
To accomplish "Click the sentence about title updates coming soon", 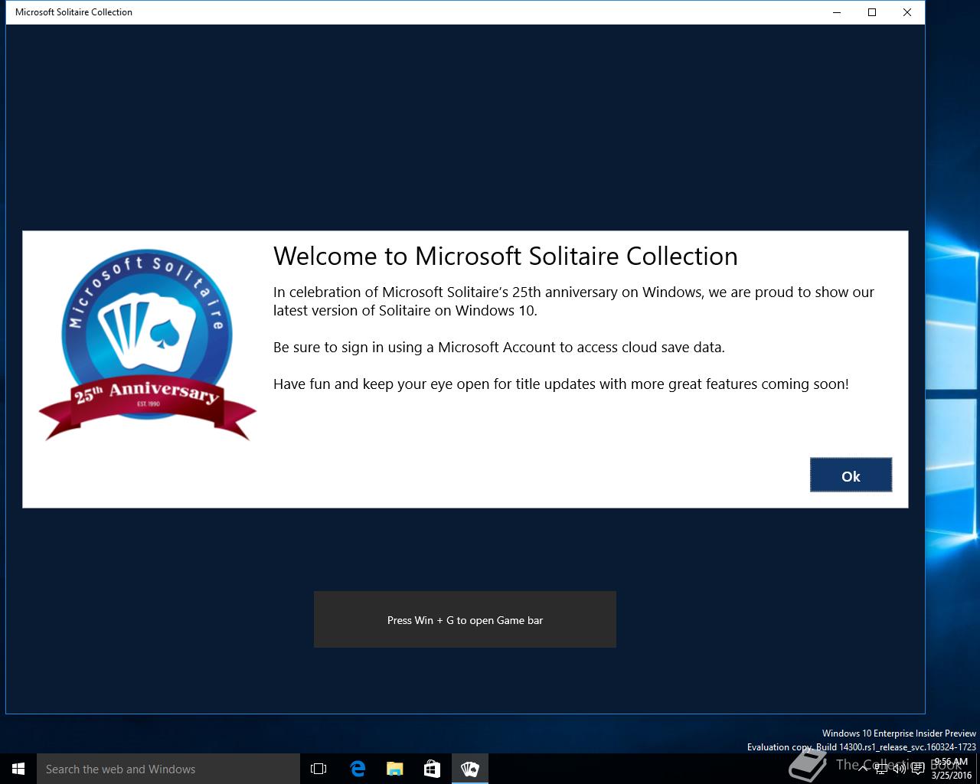I will 561,384.
